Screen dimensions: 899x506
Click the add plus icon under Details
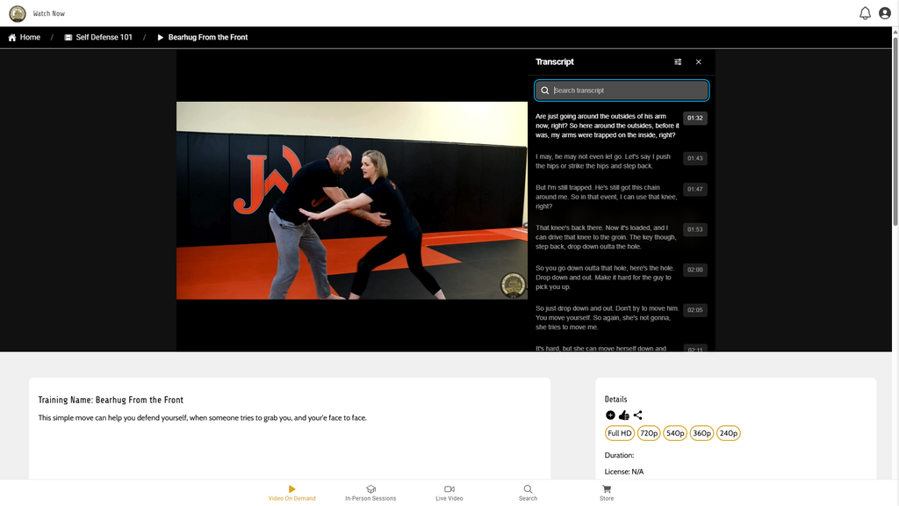[611, 416]
